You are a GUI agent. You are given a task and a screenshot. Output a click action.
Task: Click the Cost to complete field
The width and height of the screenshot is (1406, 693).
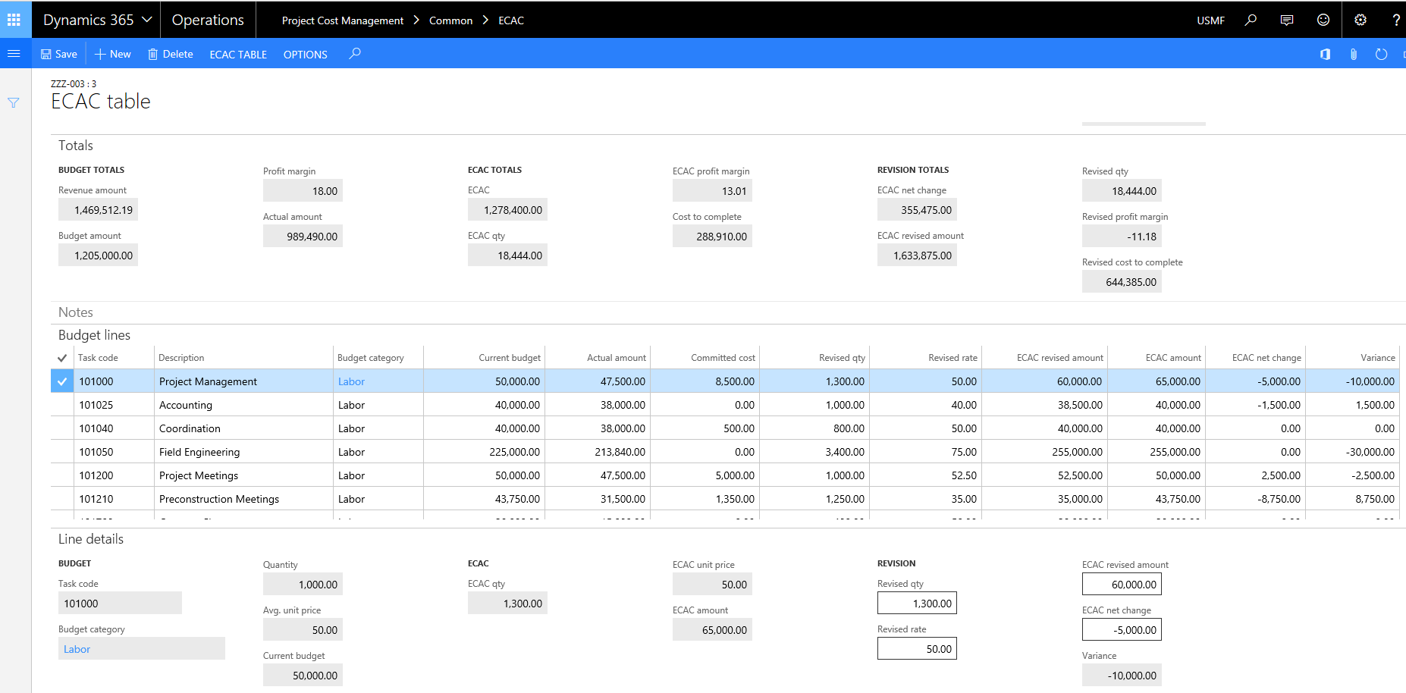point(712,237)
